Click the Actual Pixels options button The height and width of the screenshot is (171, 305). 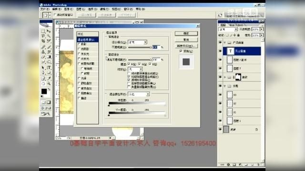[x=87, y=15]
